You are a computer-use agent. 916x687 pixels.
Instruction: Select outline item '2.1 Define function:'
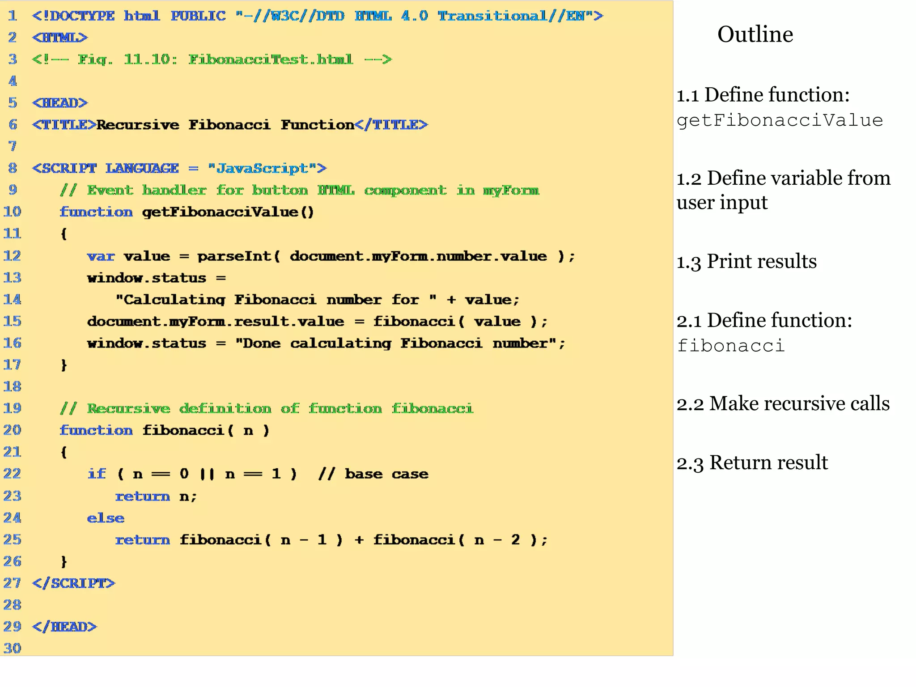[764, 320]
